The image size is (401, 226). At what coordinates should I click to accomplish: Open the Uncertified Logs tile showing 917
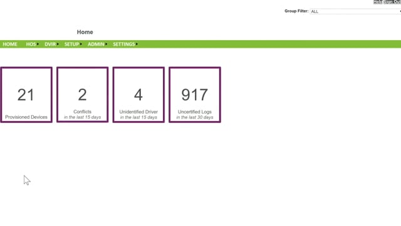point(195,95)
